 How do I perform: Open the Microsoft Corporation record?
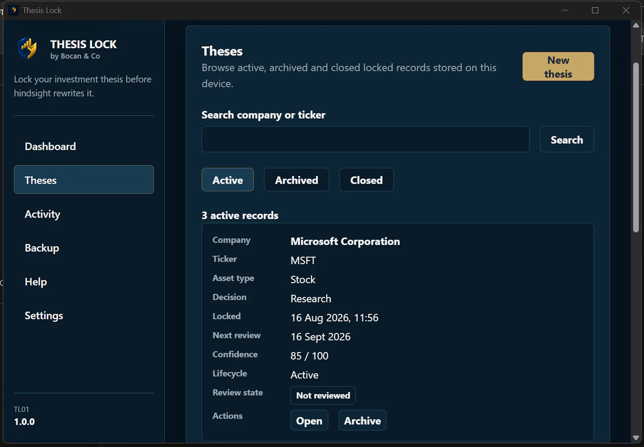309,420
